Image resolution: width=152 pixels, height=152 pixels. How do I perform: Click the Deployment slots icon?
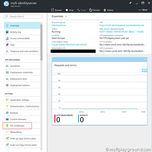pyautogui.click(x=7, y=79)
